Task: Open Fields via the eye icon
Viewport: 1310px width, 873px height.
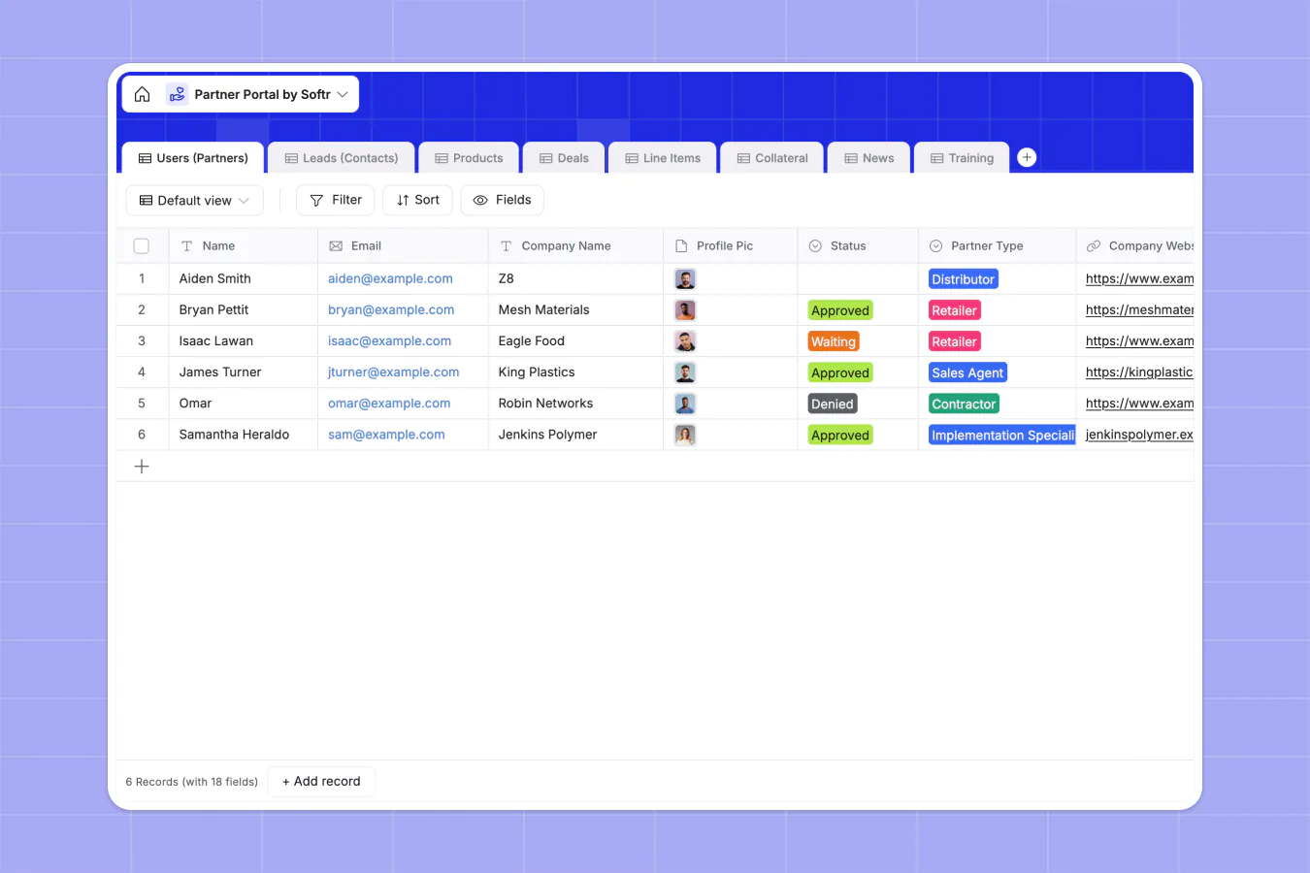Action: (x=479, y=200)
